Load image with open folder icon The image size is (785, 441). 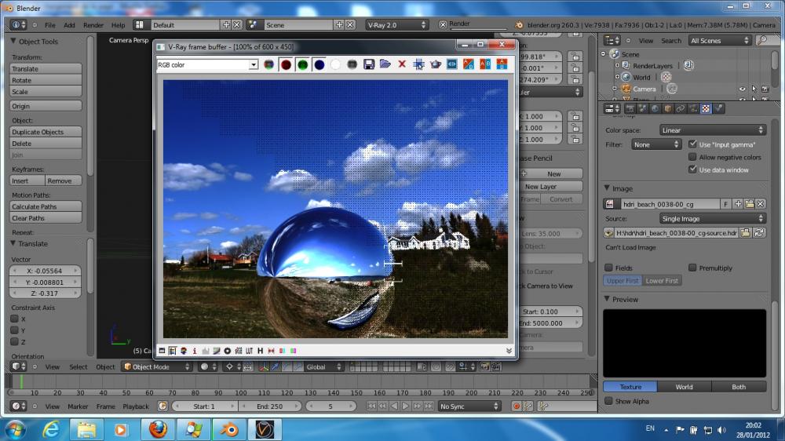pyautogui.click(x=385, y=64)
